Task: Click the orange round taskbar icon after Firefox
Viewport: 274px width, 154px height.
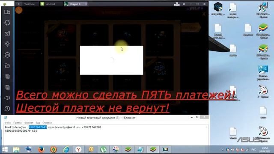Action: click(x=54, y=149)
